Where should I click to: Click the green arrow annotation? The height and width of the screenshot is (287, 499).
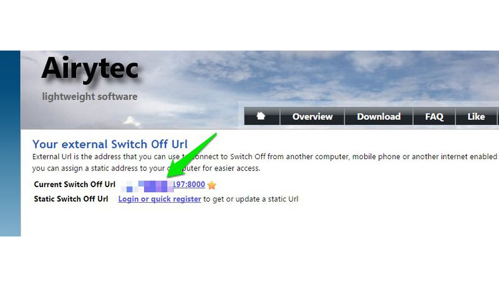tap(192, 155)
